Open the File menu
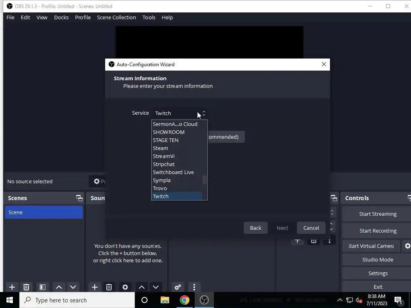Screen dimensions: 411x308 tap(10, 17)
